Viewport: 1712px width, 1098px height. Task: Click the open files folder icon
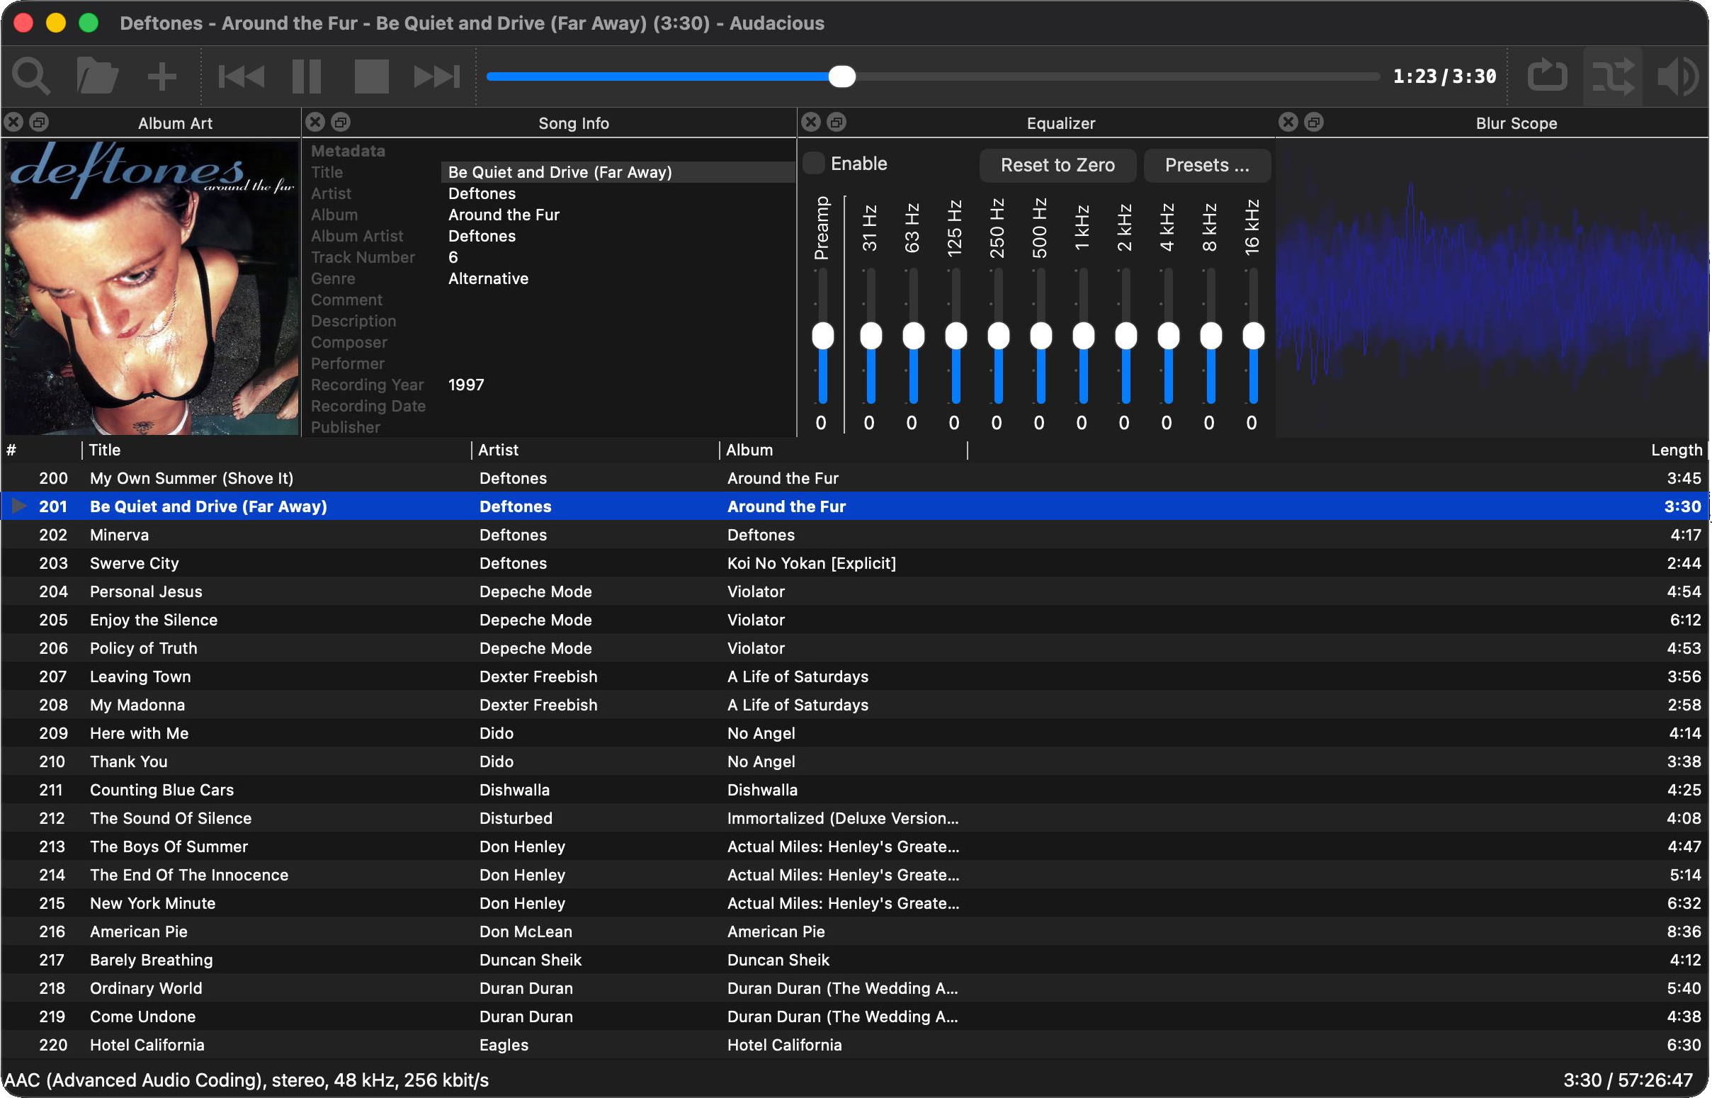97,77
